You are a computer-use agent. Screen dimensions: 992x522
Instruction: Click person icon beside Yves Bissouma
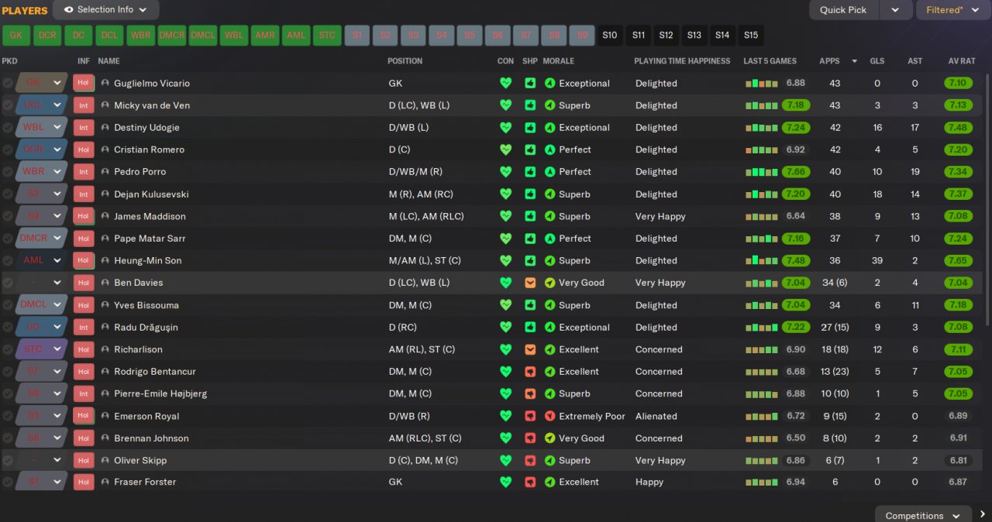(x=105, y=305)
